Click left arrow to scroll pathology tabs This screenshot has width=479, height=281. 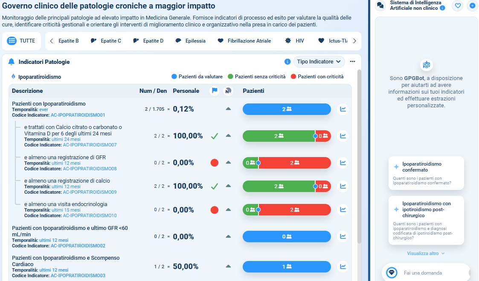tap(51, 41)
